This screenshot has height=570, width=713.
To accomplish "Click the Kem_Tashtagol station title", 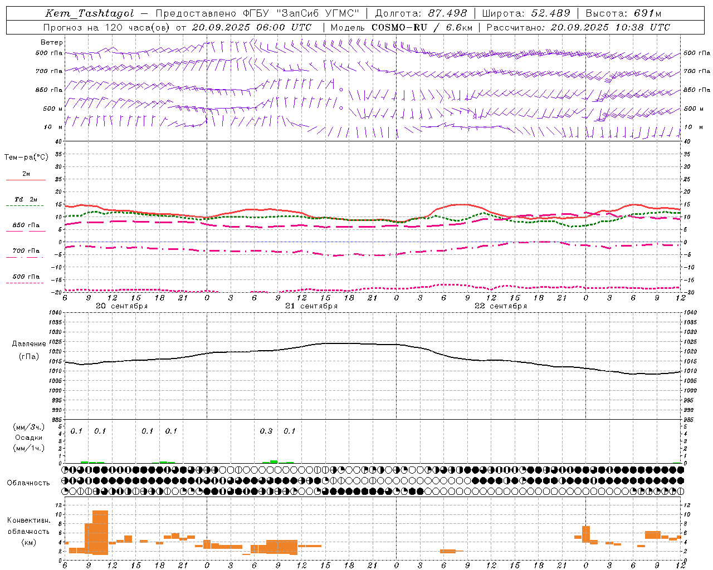I will pyautogui.click(x=90, y=13).
